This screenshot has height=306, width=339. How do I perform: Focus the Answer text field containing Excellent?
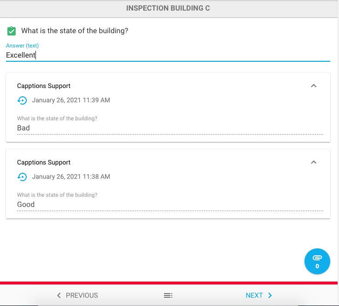click(168, 55)
